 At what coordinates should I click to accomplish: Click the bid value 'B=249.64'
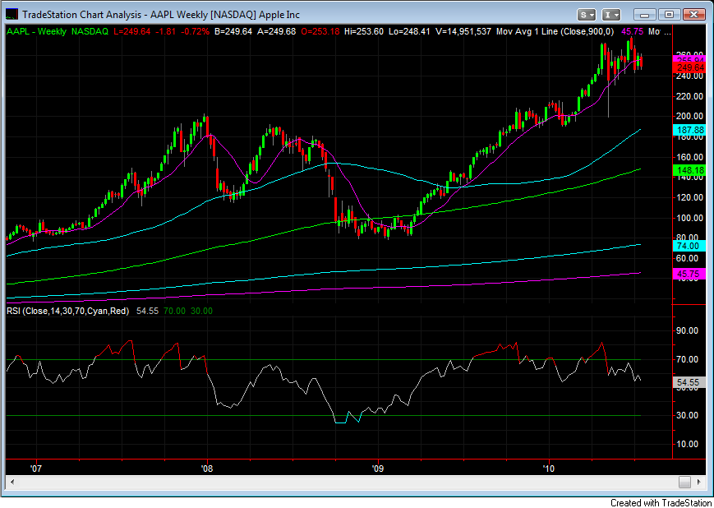point(233,31)
